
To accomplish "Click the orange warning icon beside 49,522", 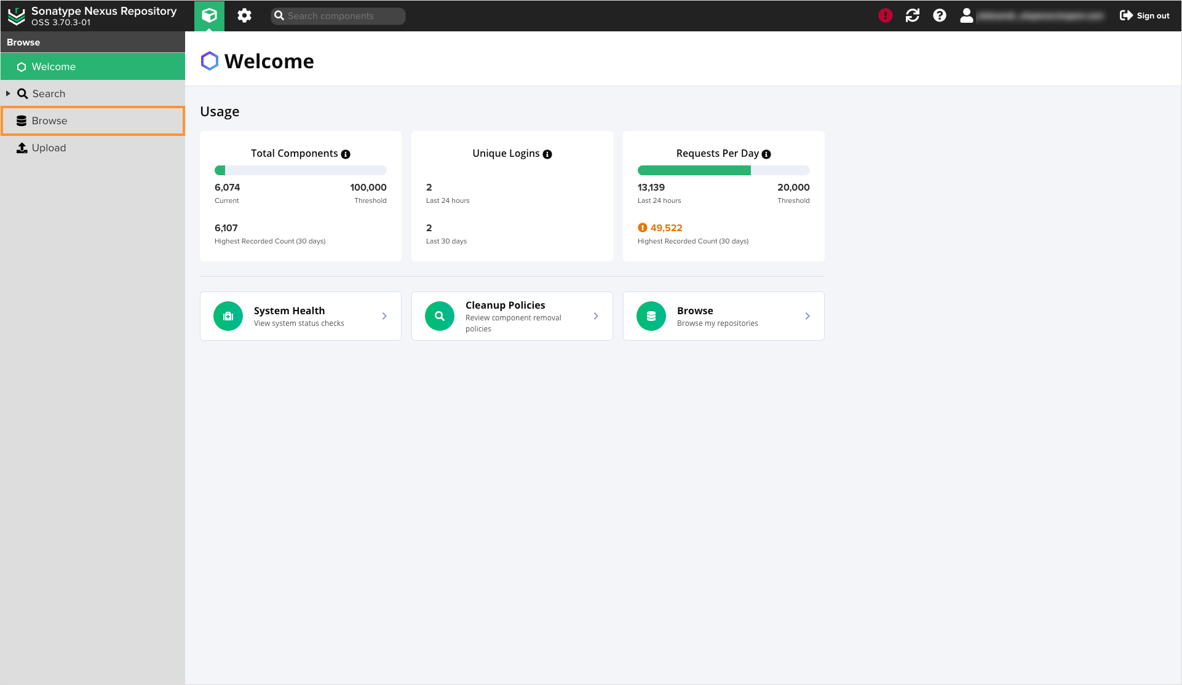I will coord(642,228).
